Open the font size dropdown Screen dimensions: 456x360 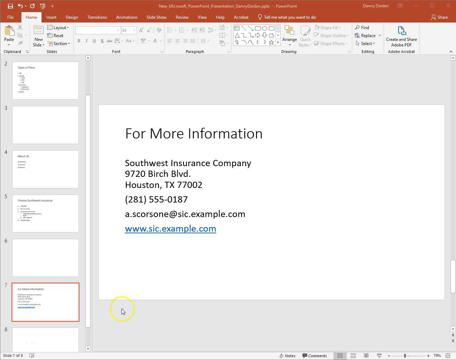(x=134, y=30)
